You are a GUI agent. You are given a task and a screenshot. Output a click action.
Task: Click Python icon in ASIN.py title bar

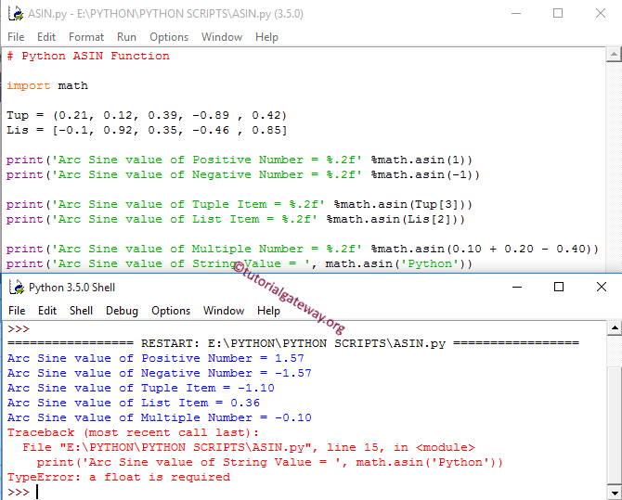[x=16, y=14]
